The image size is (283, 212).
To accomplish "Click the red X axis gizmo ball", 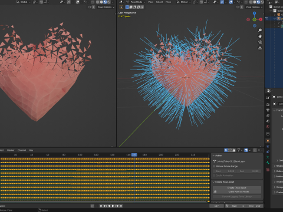I will coord(261,19).
